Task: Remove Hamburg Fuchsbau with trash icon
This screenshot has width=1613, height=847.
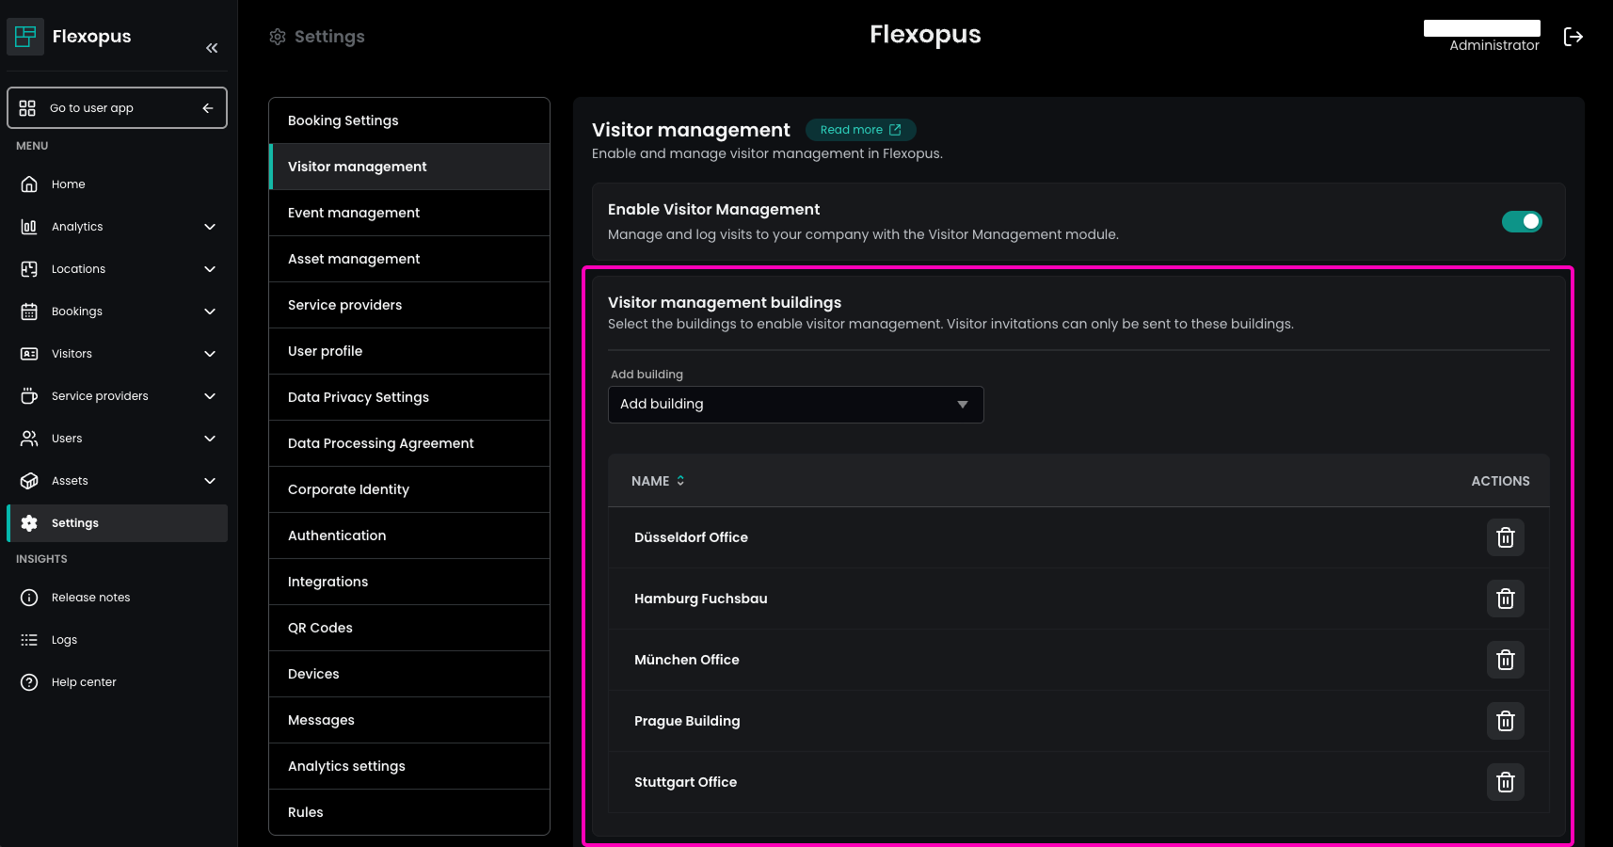Action: 1505,599
